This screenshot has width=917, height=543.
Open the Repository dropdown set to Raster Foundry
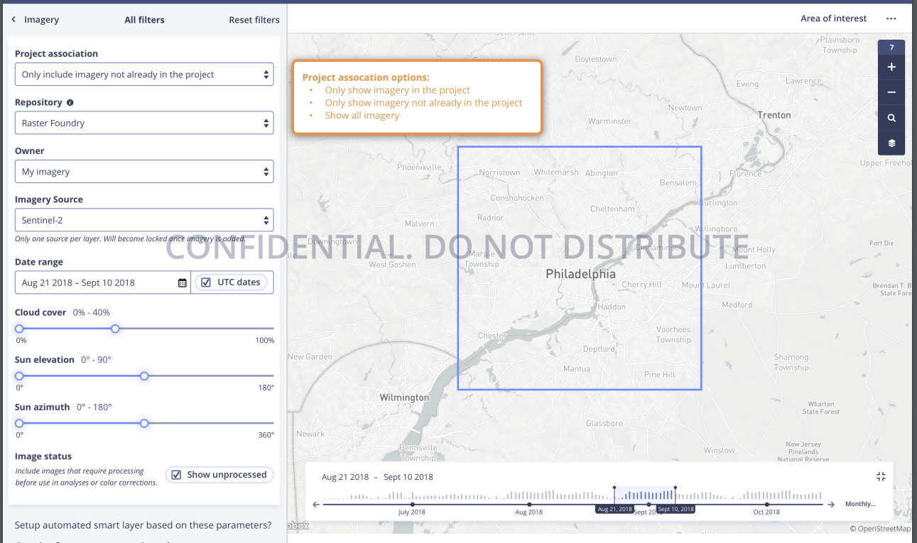144,123
